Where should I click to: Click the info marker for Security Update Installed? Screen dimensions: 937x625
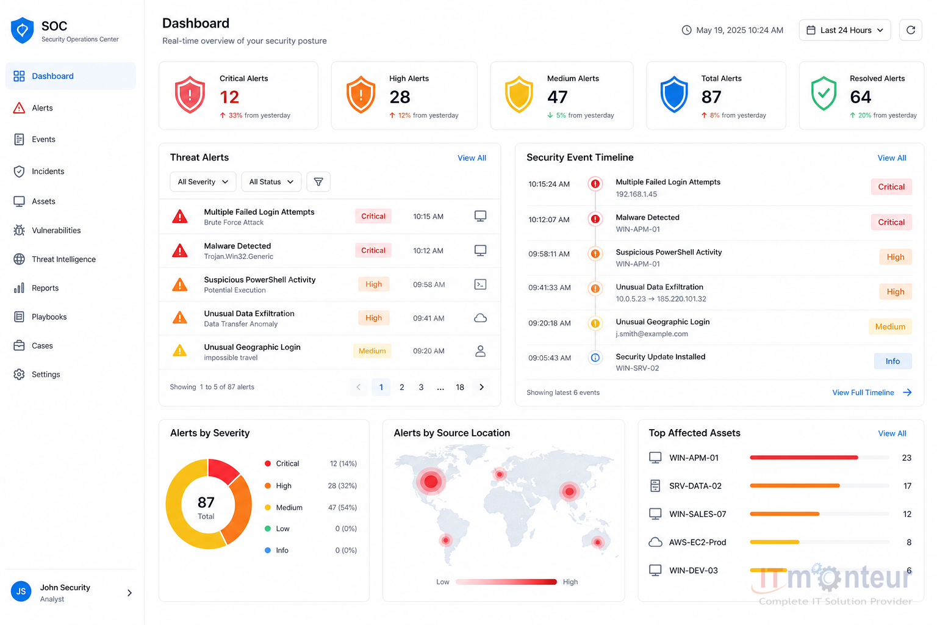[x=595, y=358]
